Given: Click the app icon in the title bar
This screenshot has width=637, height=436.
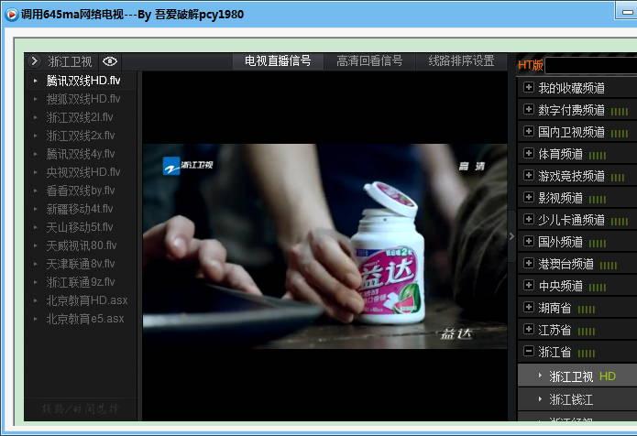Looking at the screenshot, I should (11, 14).
